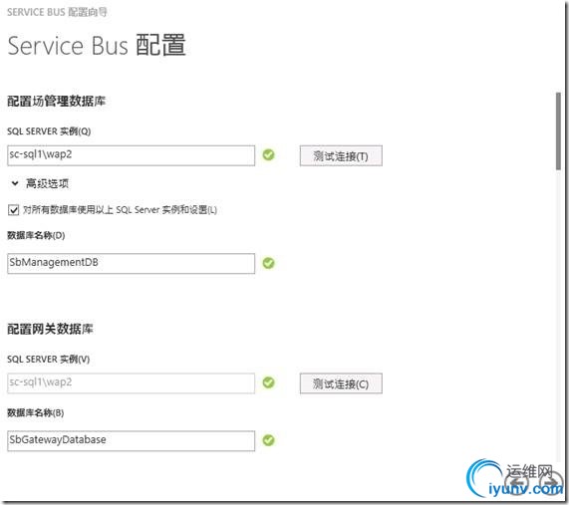Click the checkbox label about all databases
569x505 pixels.
120,210
